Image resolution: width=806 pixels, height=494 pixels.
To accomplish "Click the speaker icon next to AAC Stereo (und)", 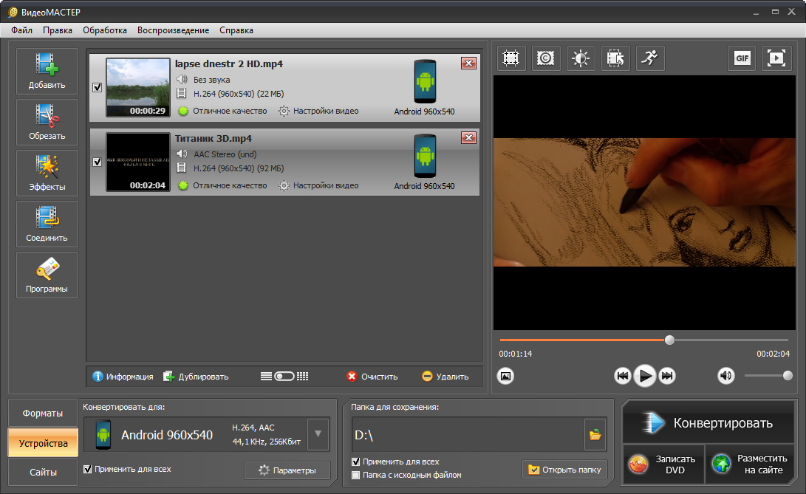I will point(182,154).
